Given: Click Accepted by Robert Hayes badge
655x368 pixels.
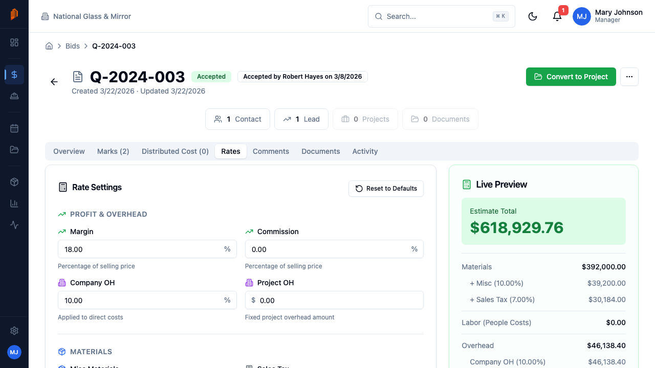Looking at the screenshot, I should pyautogui.click(x=302, y=77).
